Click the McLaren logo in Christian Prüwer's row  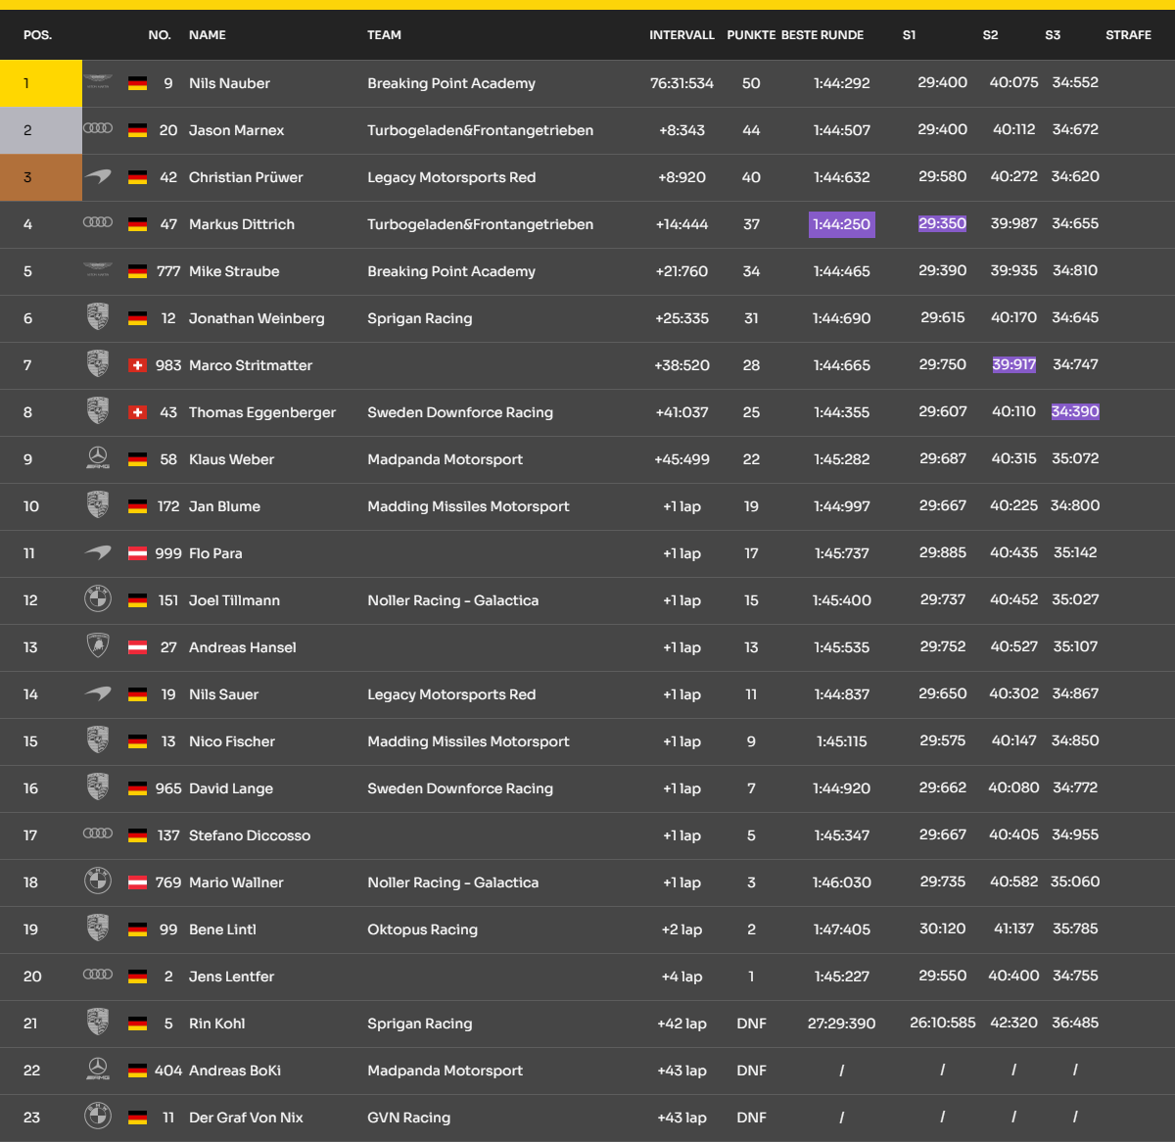(98, 177)
